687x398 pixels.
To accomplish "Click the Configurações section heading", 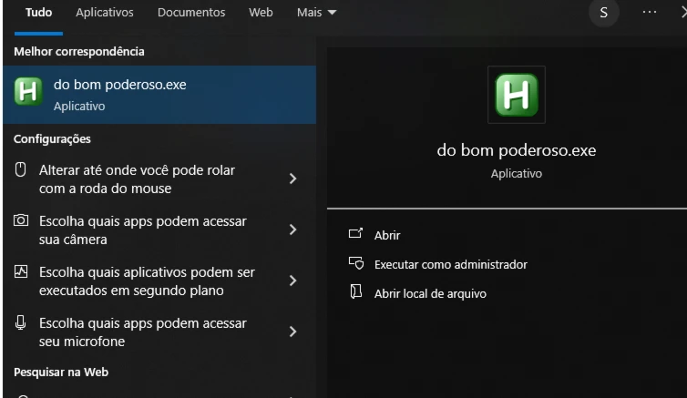I will tap(52, 139).
